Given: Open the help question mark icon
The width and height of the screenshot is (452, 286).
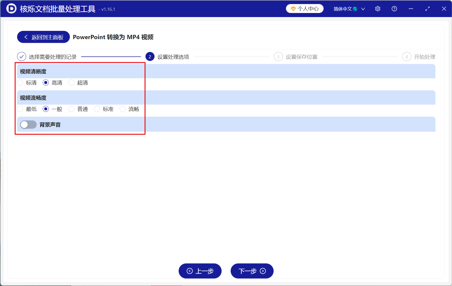Looking at the screenshot, I should click(394, 9).
